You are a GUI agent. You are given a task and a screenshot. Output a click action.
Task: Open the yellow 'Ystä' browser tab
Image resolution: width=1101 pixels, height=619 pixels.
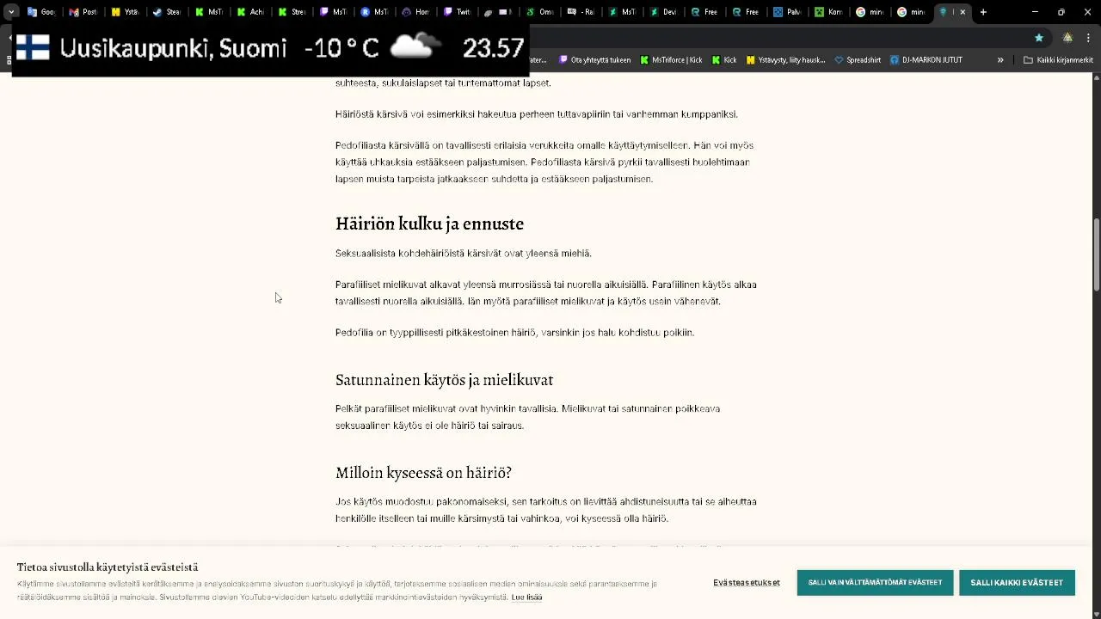124,12
